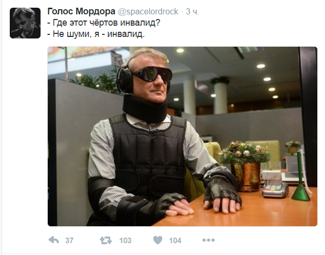View the reply count 37

click(69, 241)
